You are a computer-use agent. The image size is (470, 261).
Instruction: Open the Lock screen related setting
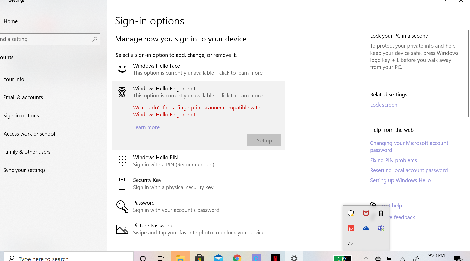(384, 105)
